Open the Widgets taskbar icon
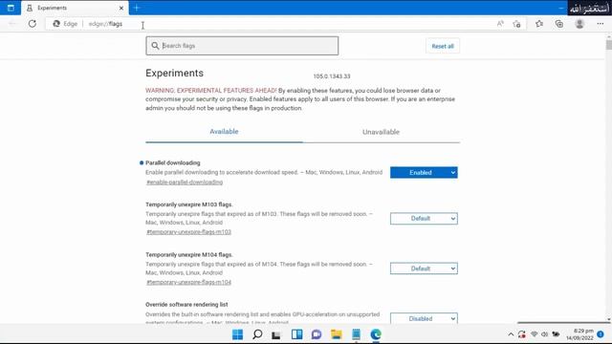Viewport: 612px width, 344px height. coord(296,334)
